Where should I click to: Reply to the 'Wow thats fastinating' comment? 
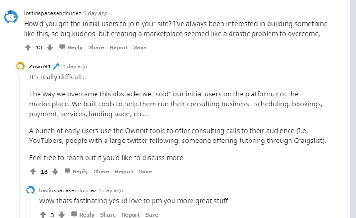tap(83, 215)
